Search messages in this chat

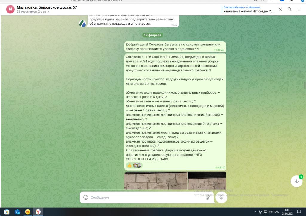[x=290, y=9]
